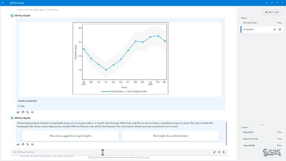Read aloud the forecast summary message
Screen dimensions: 286x161
point(32,144)
